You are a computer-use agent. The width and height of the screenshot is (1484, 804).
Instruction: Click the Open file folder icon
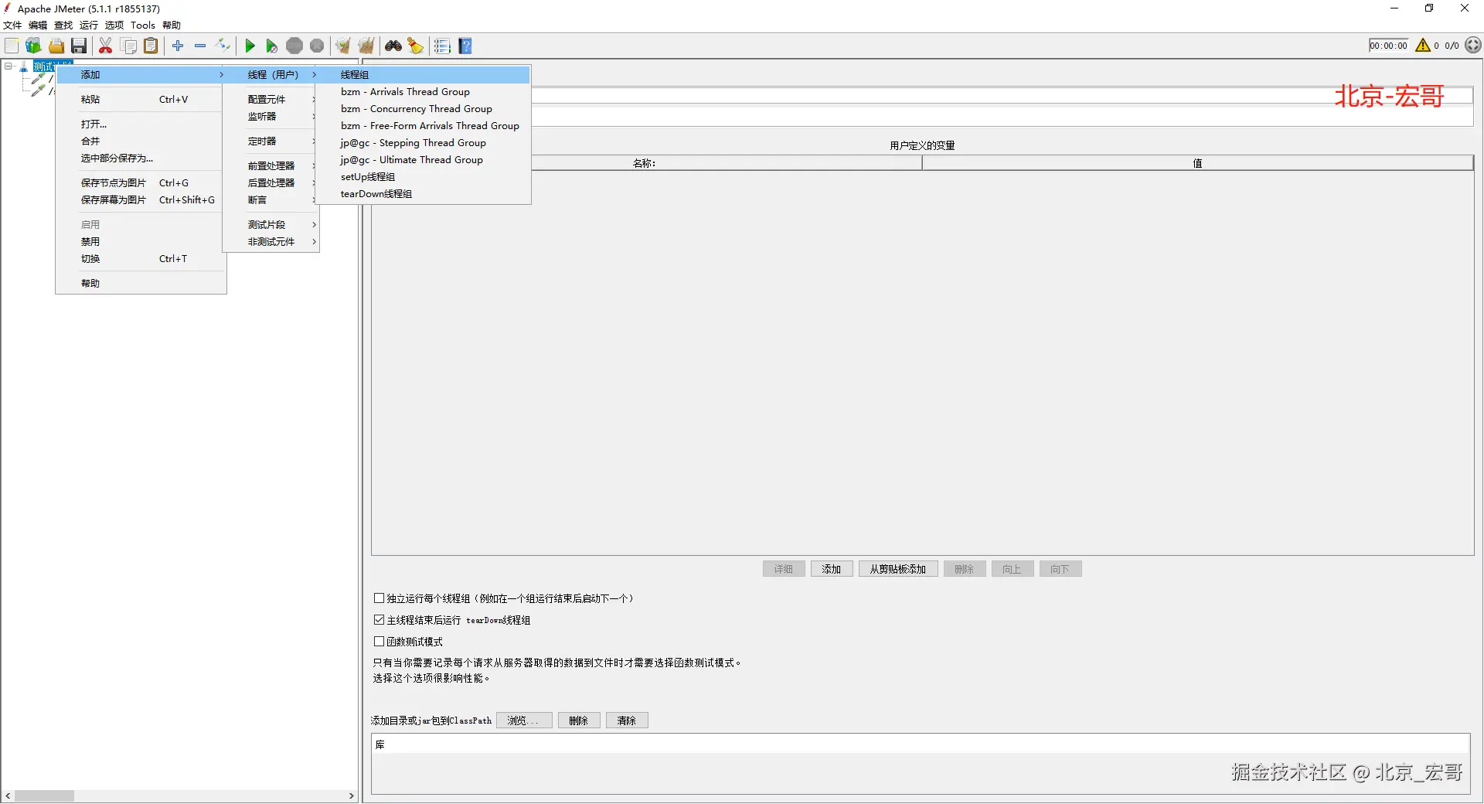click(56, 46)
